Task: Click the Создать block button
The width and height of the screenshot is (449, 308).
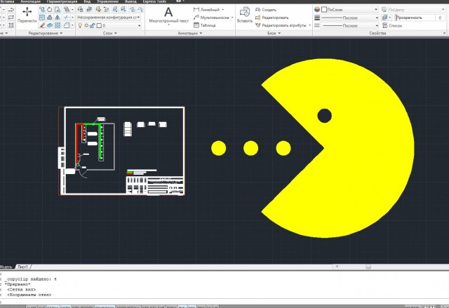Action: (x=269, y=10)
